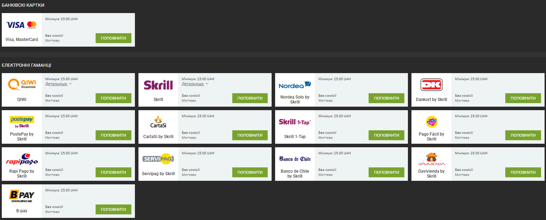
Task: Select the CartaSi logo
Action: coord(158,122)
